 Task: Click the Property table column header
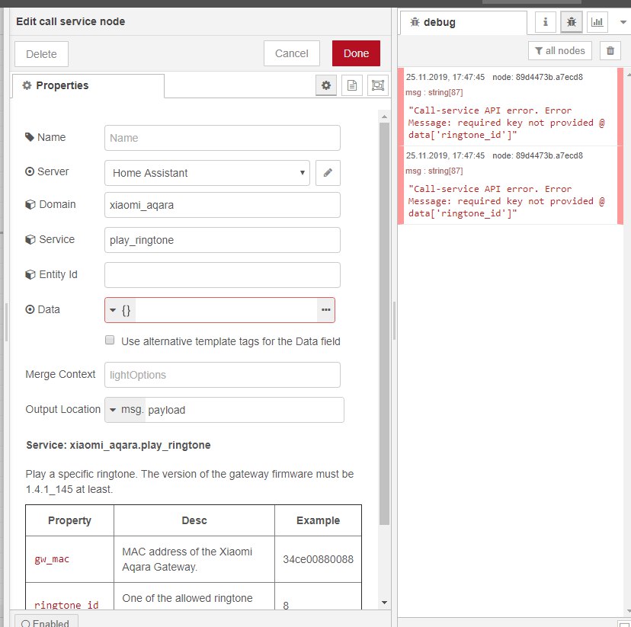pos(69,520)
